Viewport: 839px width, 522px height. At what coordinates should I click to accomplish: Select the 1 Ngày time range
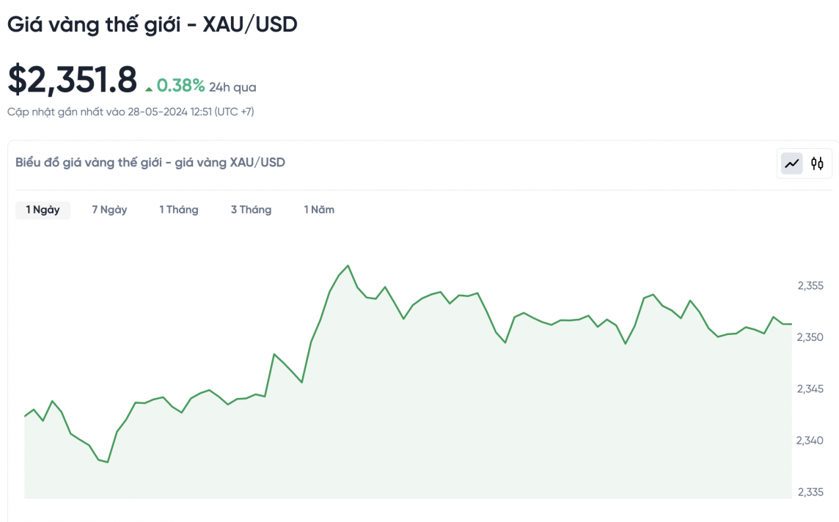click(x=43, y=210)
